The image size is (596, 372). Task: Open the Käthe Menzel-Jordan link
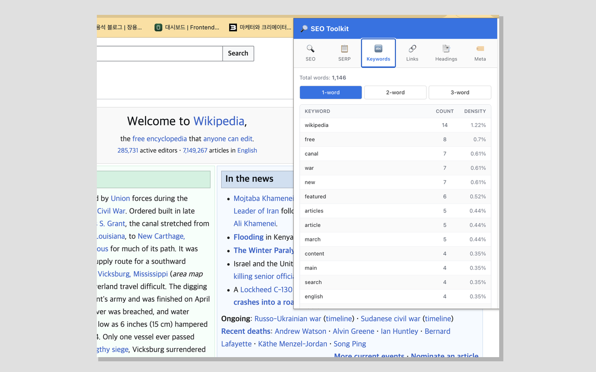(292, 344)
